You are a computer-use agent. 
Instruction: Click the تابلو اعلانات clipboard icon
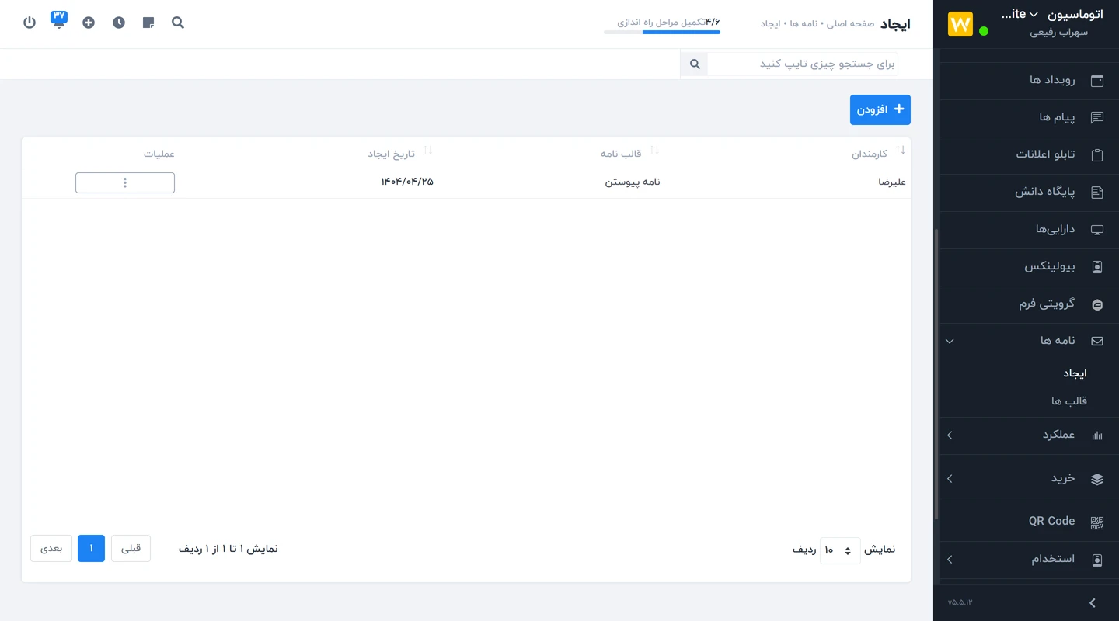[x=1097, y=154]
